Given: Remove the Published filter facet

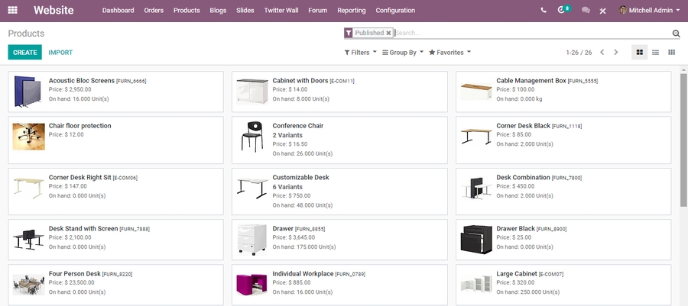Looking at the screenshot, I should [388, 33].
